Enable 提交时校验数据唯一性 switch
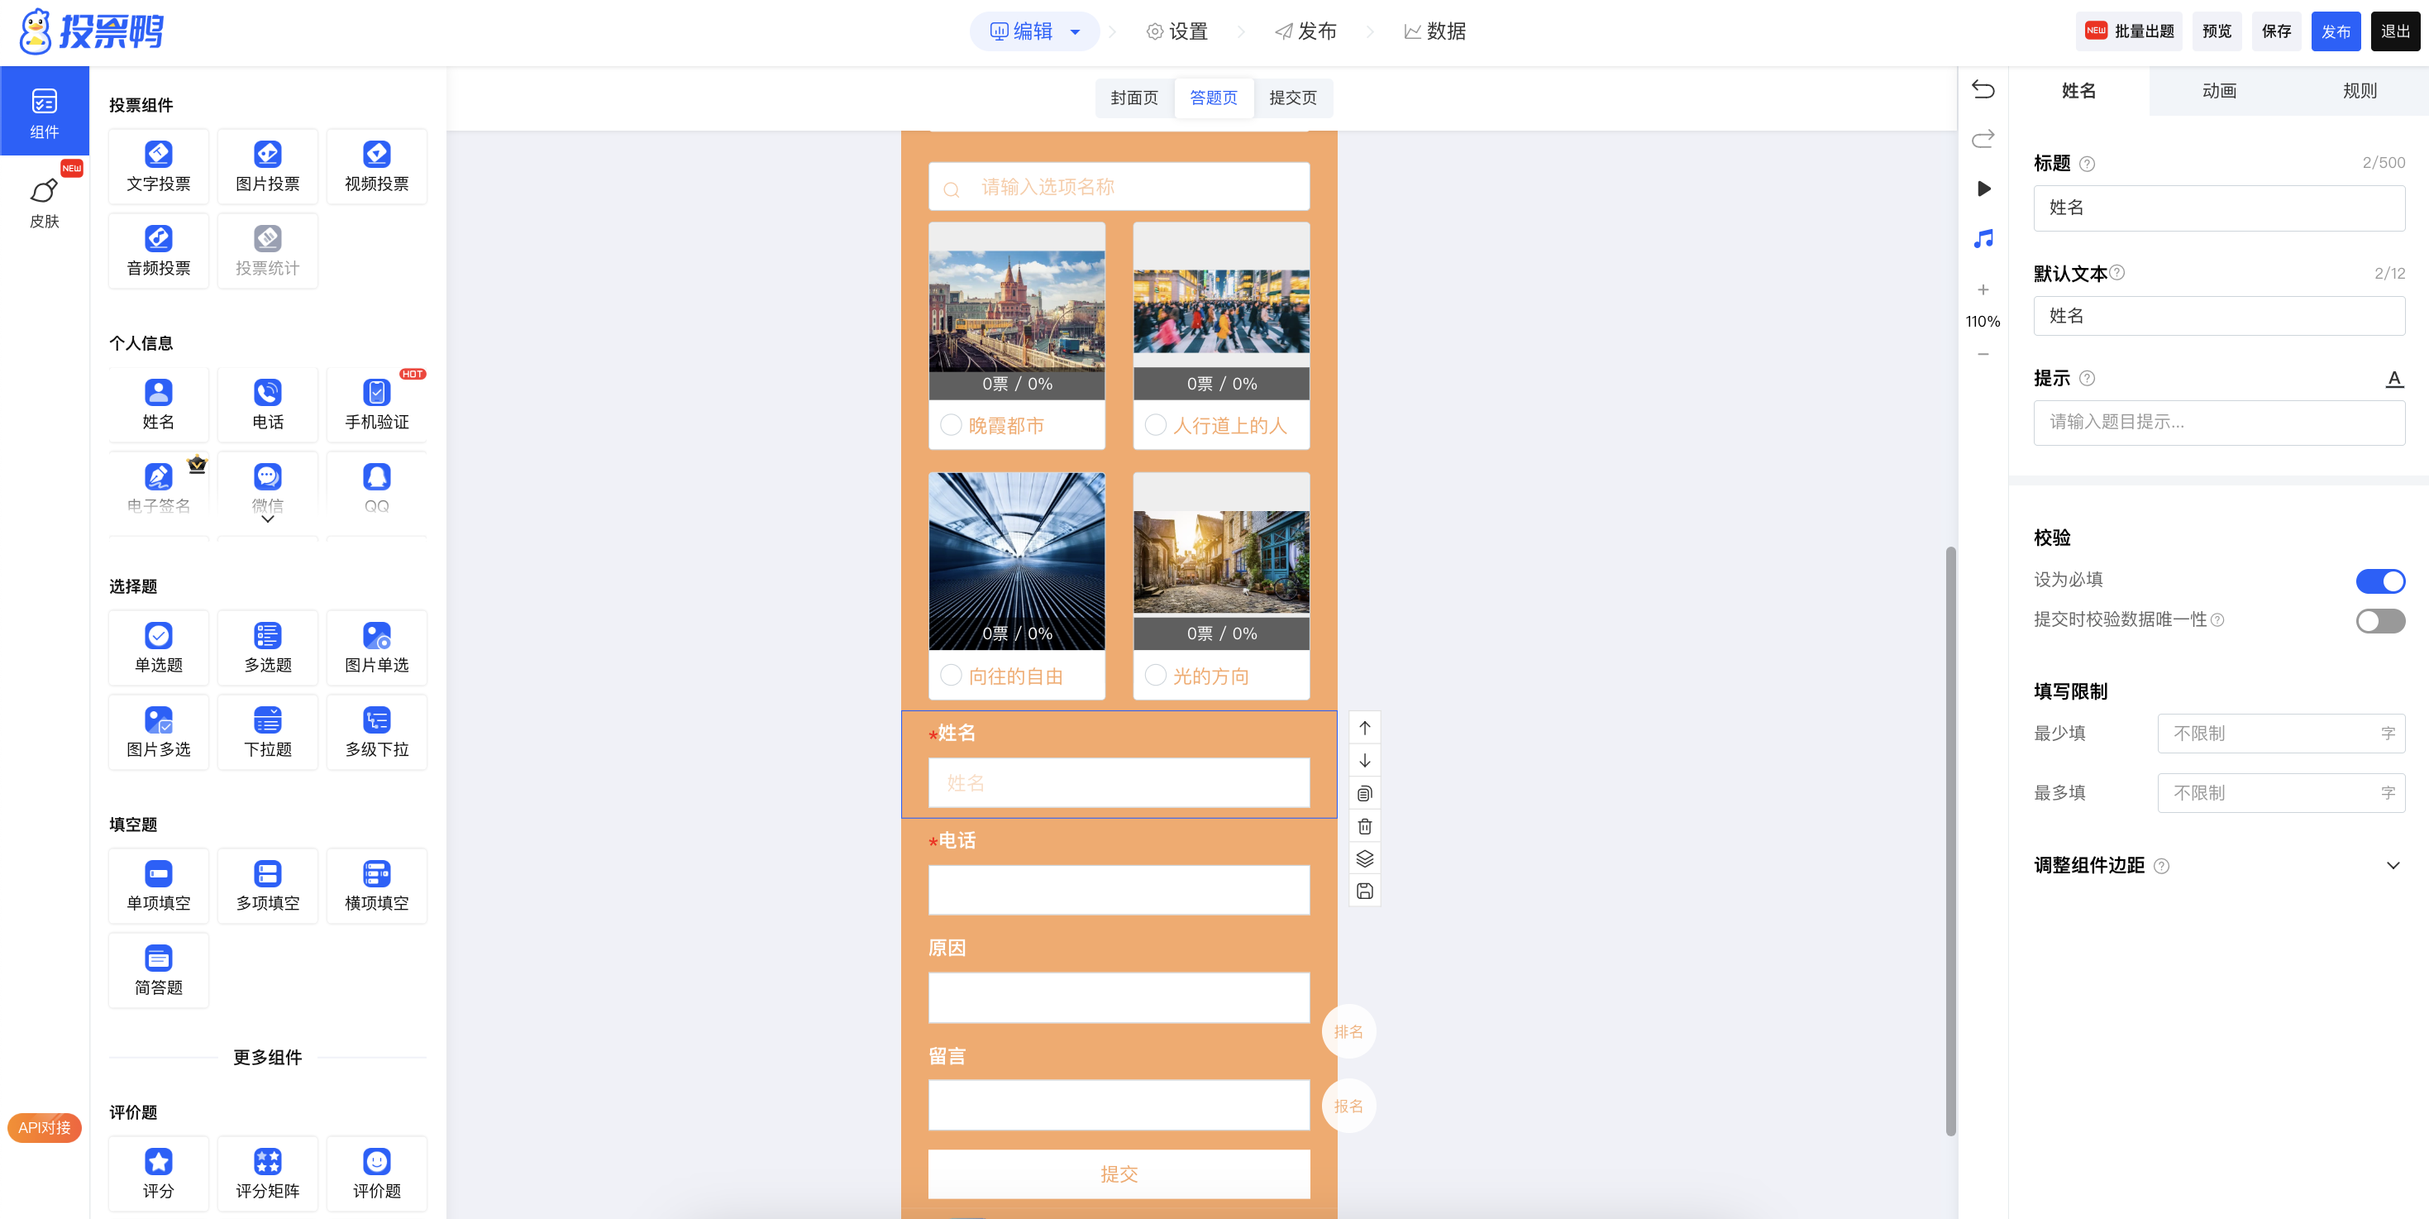The width and height of the screenshot is (2429, 1219). pyautogui.click(x=2380, y=621)
